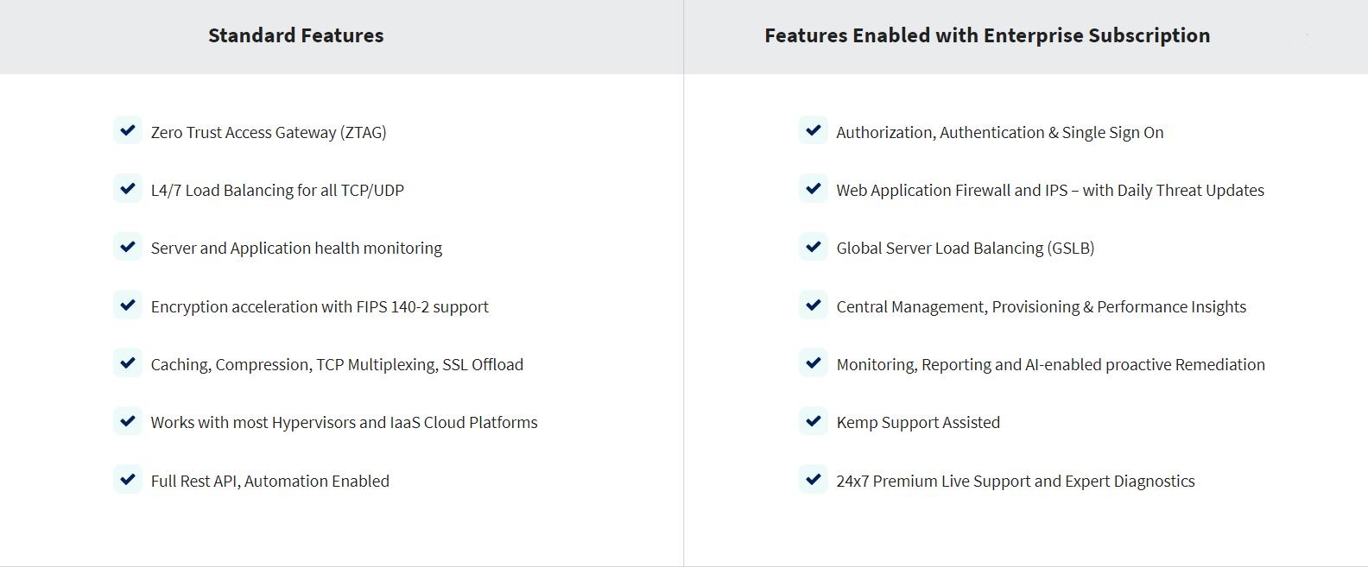
Task: Select the checkmark beside Server and Application health monitoring
Action: (128, 247)
